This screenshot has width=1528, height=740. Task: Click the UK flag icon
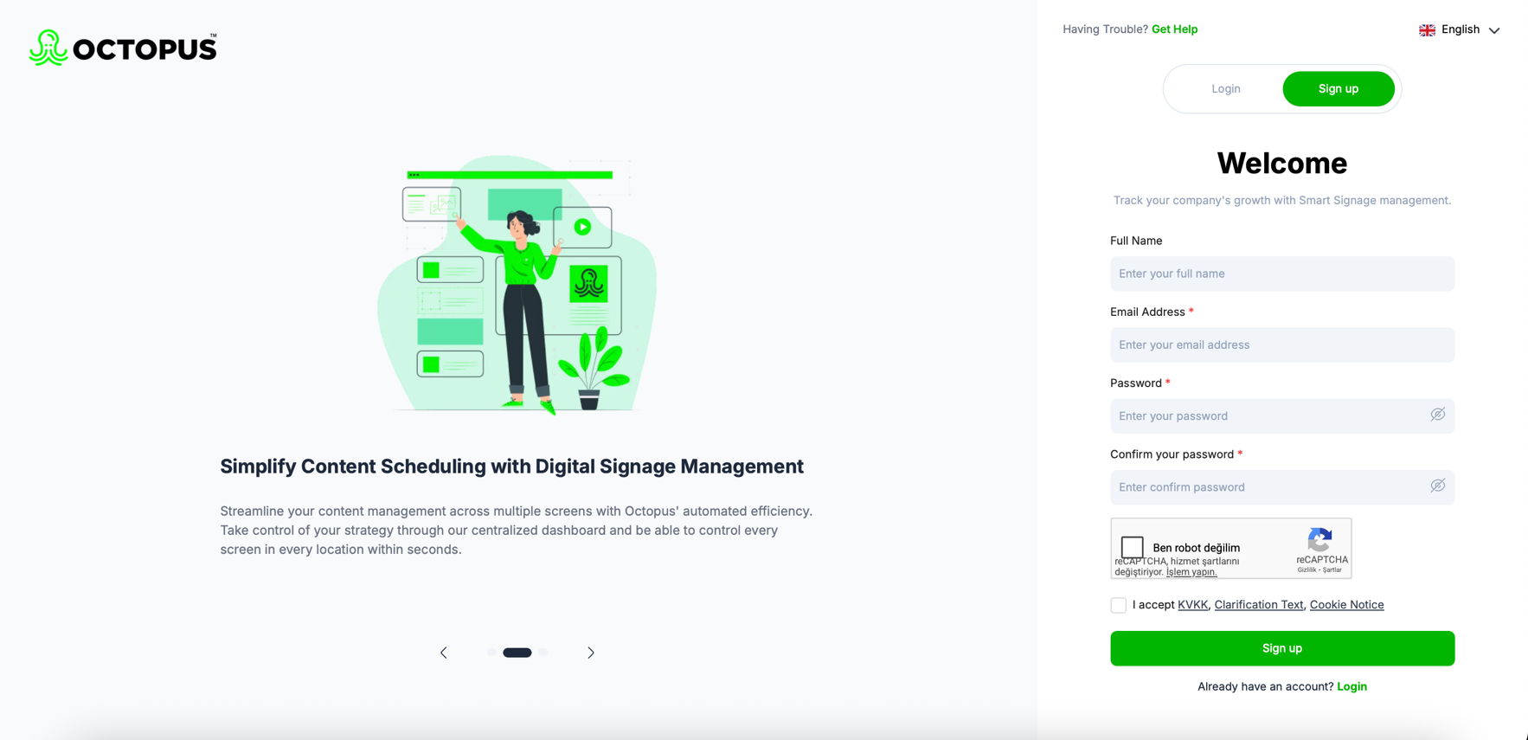tap(1427, 30)
